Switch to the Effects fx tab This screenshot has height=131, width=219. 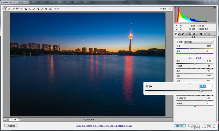197,34
